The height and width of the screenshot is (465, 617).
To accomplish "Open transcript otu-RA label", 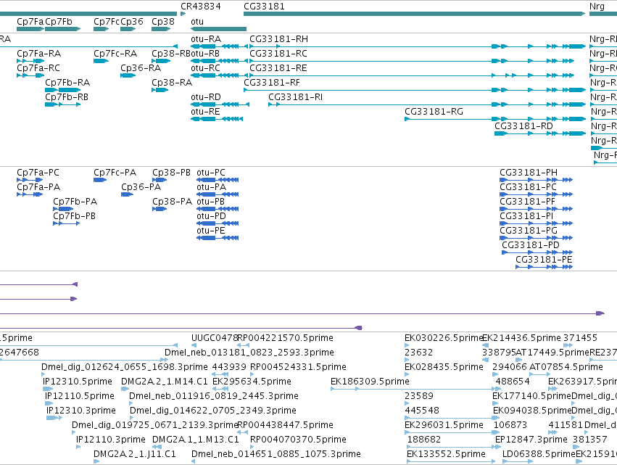I will pos(206,39).
